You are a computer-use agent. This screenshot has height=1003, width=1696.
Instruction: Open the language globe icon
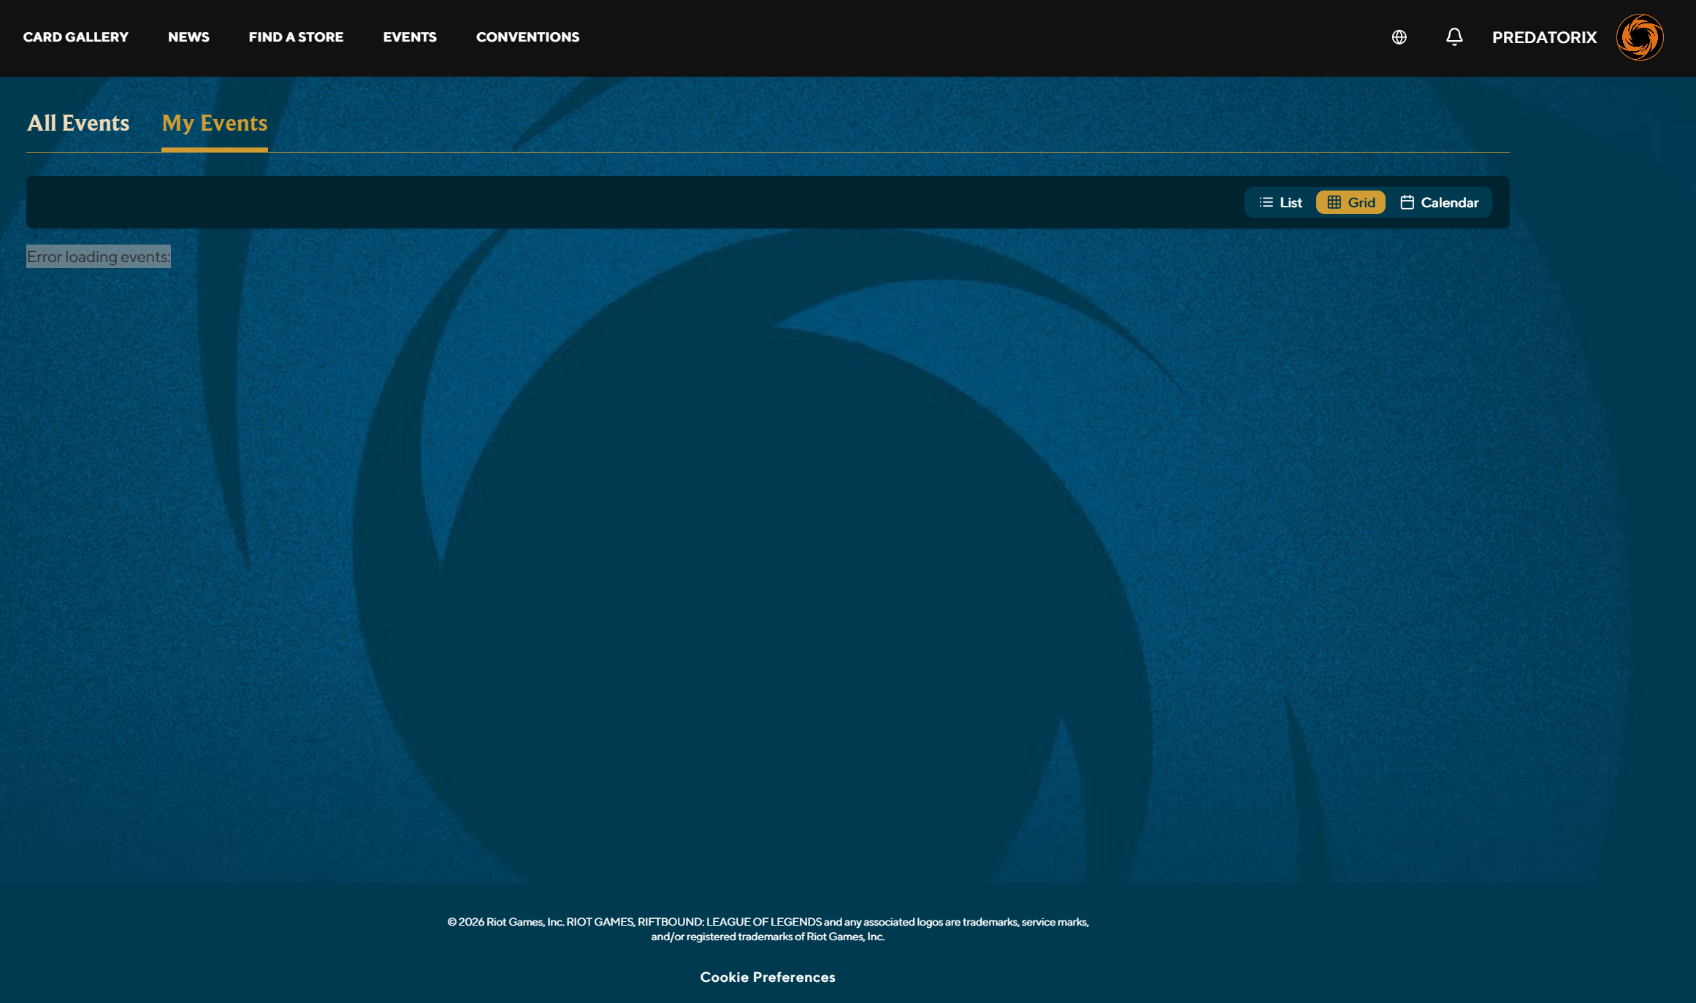1399,37
